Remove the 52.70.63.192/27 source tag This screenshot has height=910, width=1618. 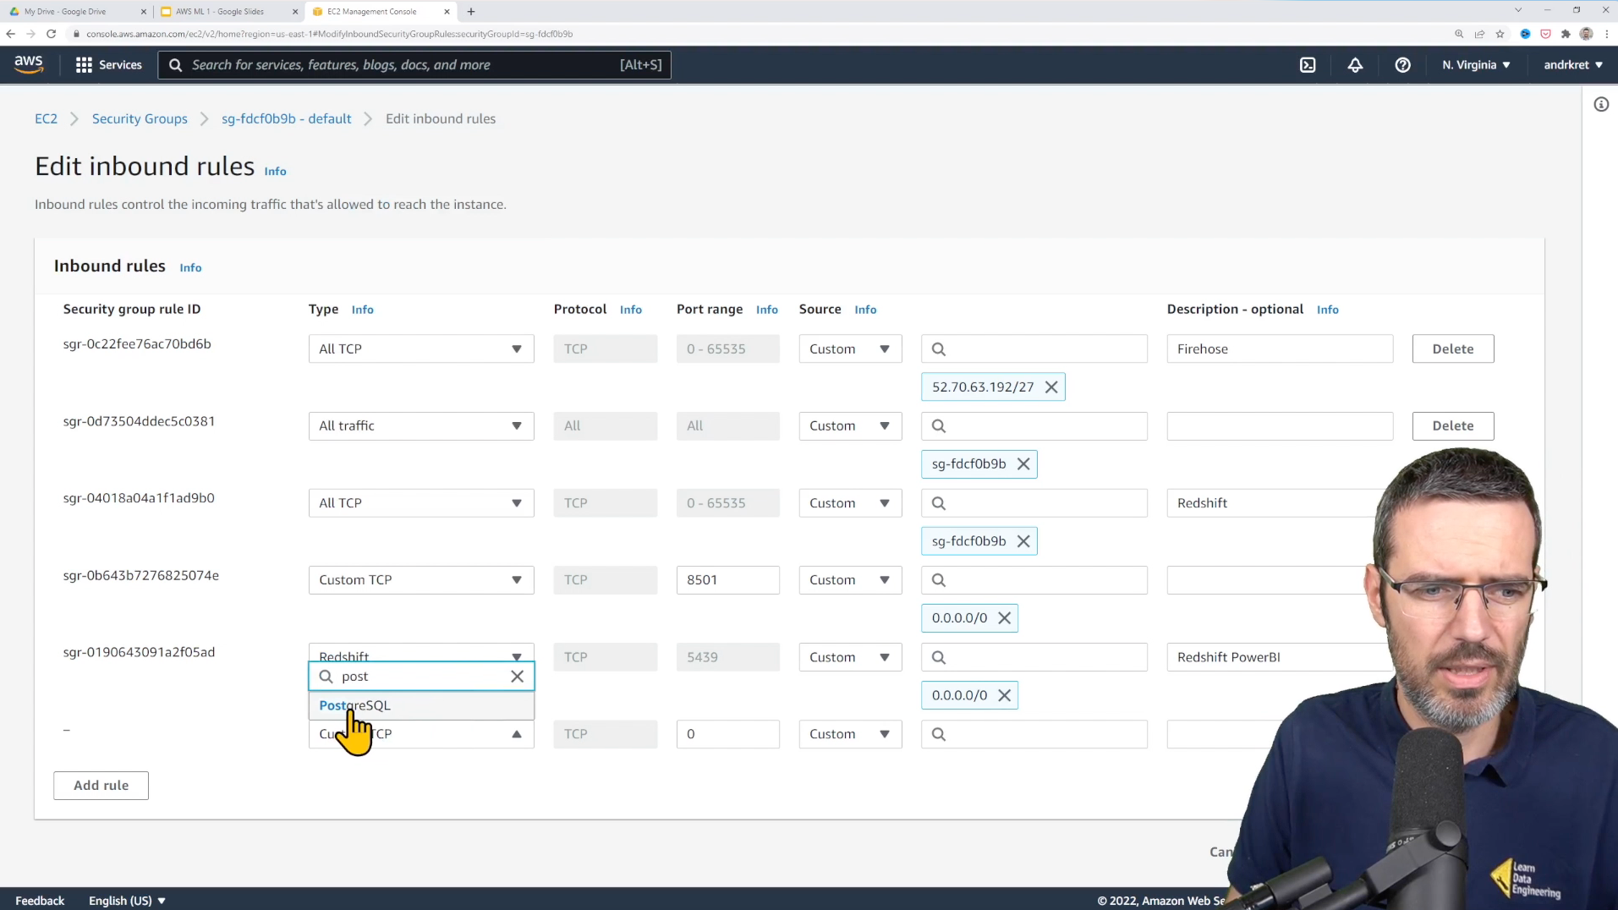point(1051,387)
